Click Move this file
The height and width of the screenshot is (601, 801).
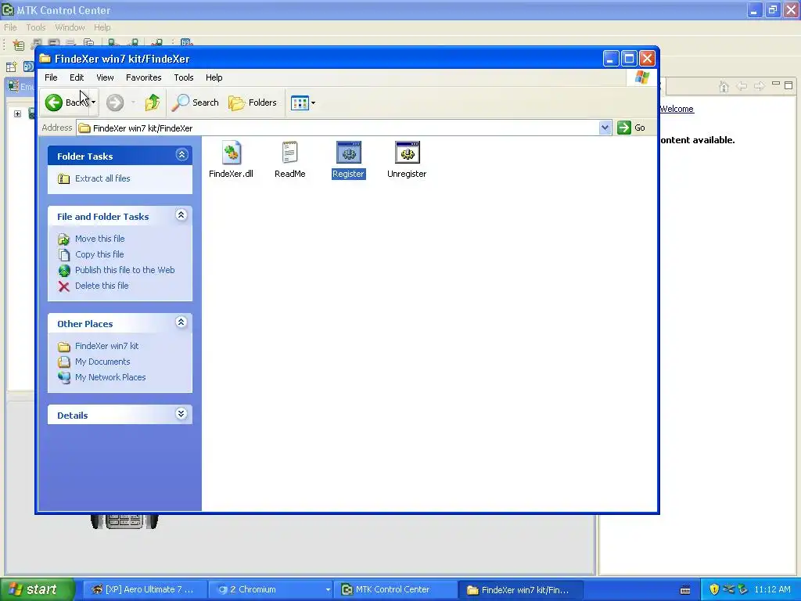(99, 239)
